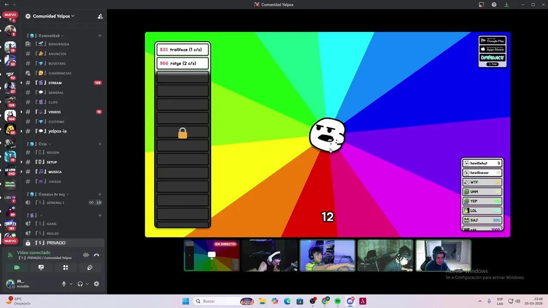Open headphone output options arrow
This screenshot has width=548, height=308.
pos(87,284)
